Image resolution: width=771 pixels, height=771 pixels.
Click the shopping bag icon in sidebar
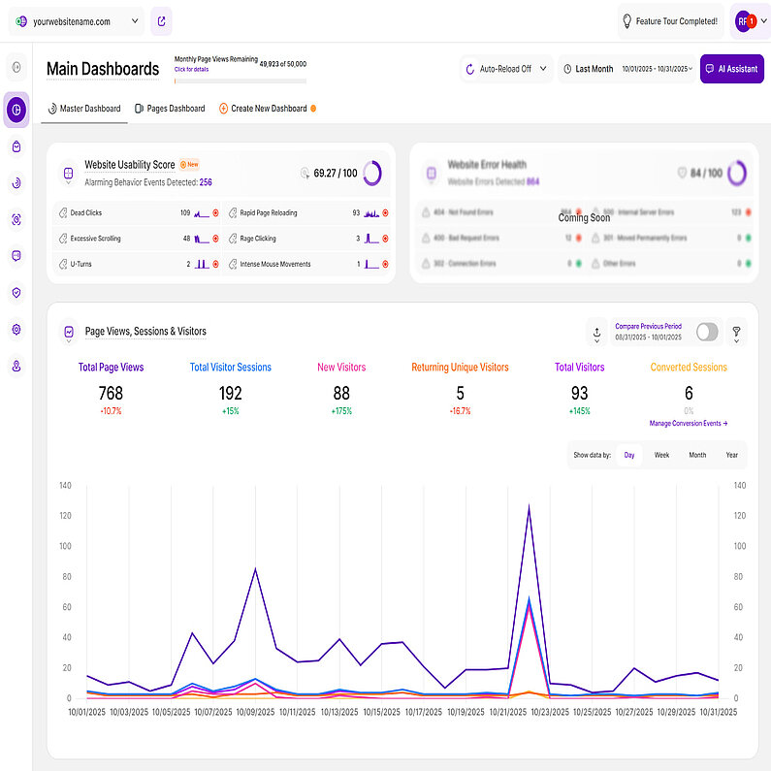coord(16,146)
